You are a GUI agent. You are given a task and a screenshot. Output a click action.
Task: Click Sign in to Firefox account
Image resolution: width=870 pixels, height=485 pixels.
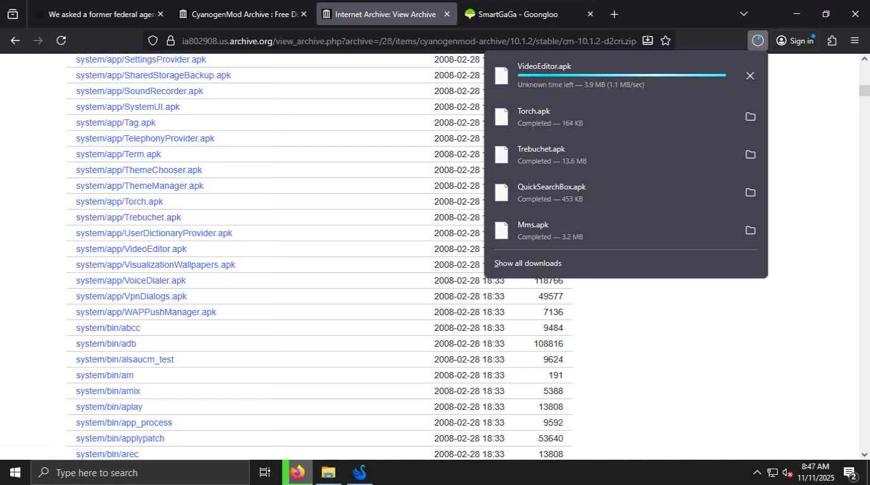(795, 40)
